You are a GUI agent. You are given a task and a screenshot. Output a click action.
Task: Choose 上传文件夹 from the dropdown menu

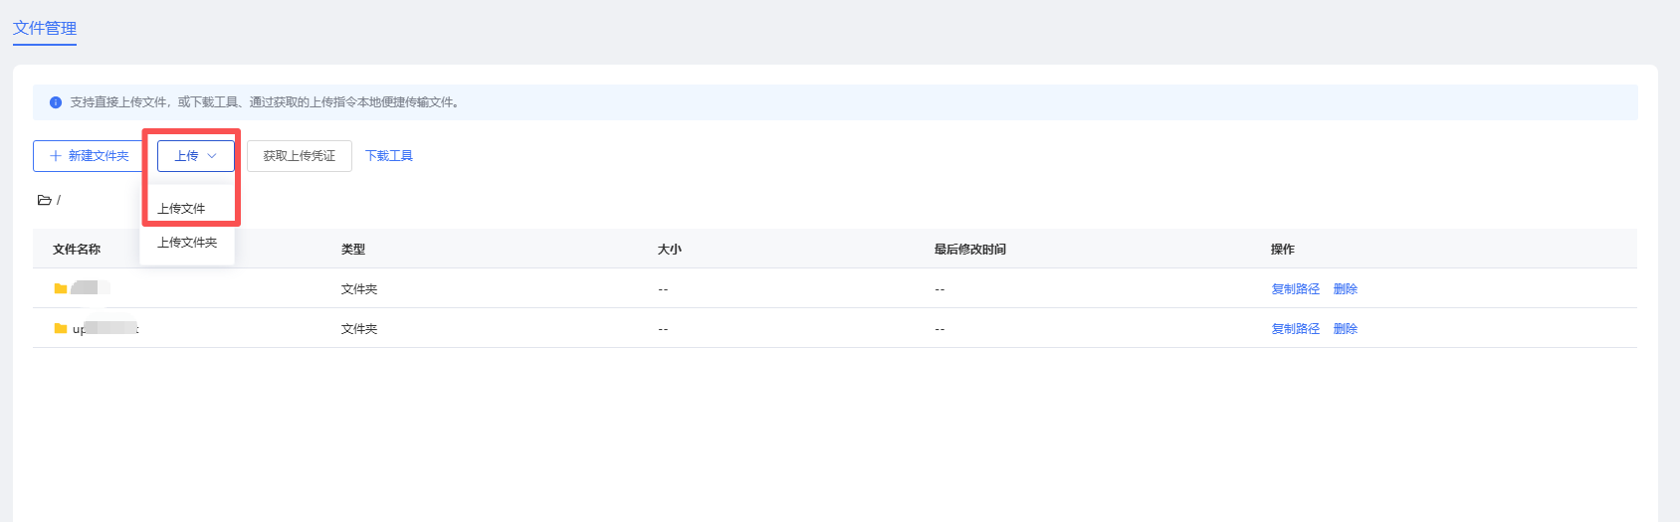click(187, 243)
